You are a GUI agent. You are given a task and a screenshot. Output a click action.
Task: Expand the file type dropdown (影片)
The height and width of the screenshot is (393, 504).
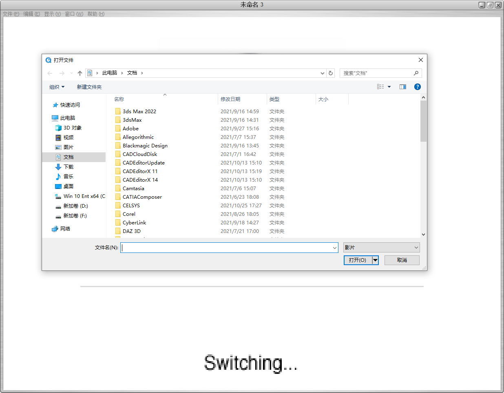(x=381, y=248)
